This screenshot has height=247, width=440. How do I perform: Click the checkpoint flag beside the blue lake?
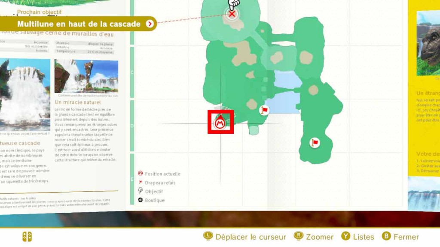point(264,110)
